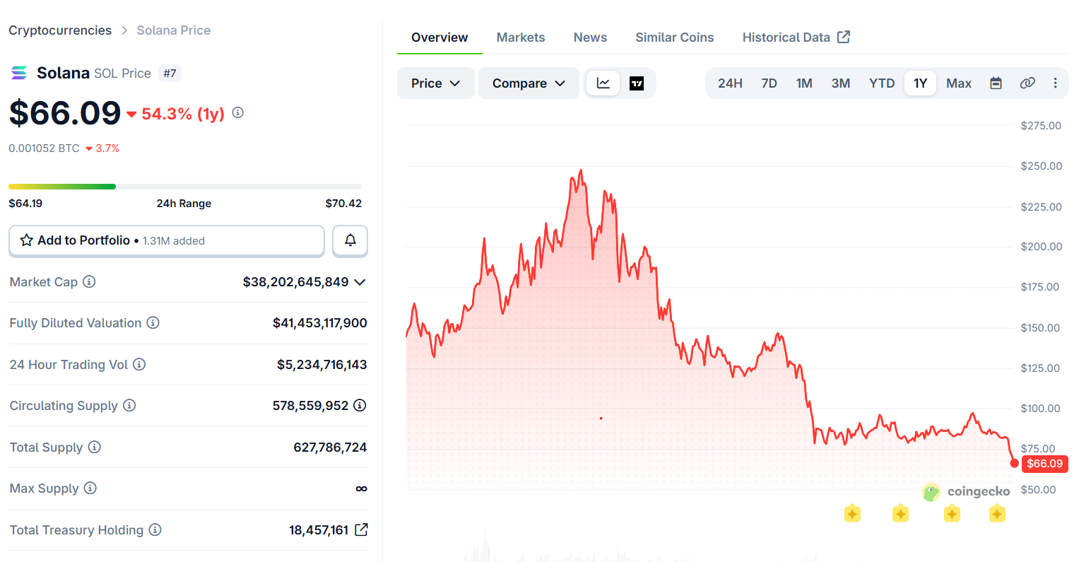
Task: Open the Markets tab
Action: [x=521, y=37]
